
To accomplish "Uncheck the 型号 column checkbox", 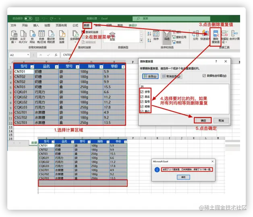I will point(142,102).
